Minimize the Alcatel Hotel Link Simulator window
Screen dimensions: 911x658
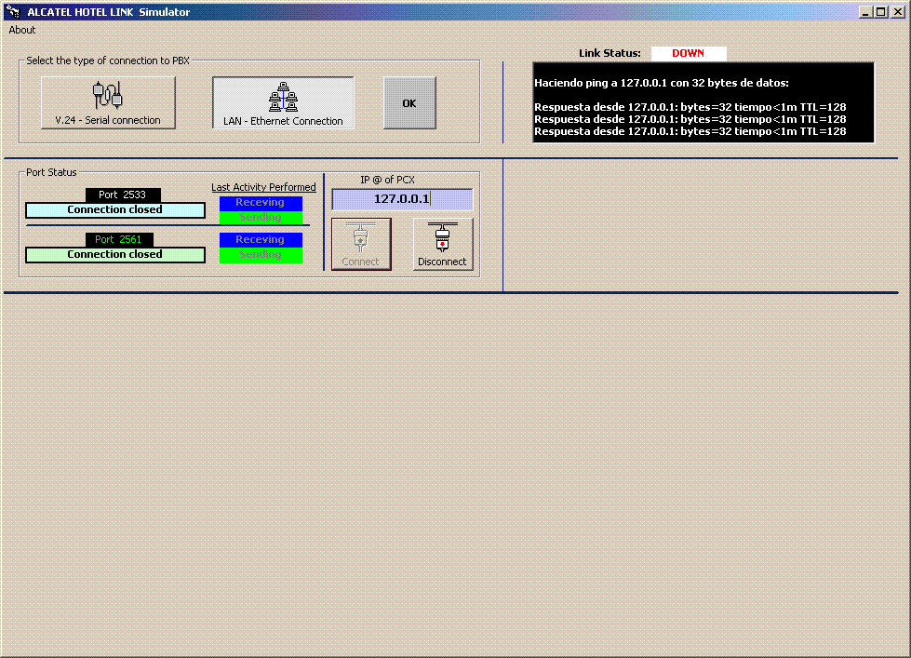[865, 11]
